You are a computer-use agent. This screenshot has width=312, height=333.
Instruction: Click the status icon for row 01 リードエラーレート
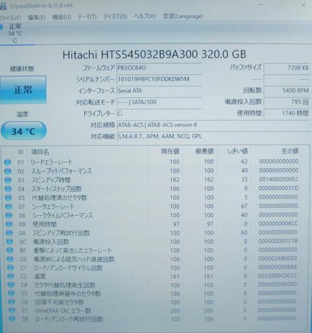pos(7,162)
